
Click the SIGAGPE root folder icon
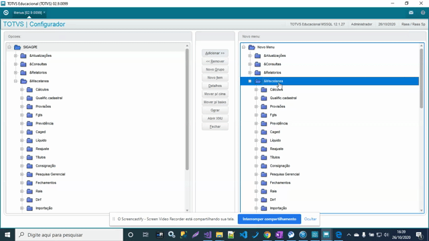pyautogui.click(x=17, y=48)
